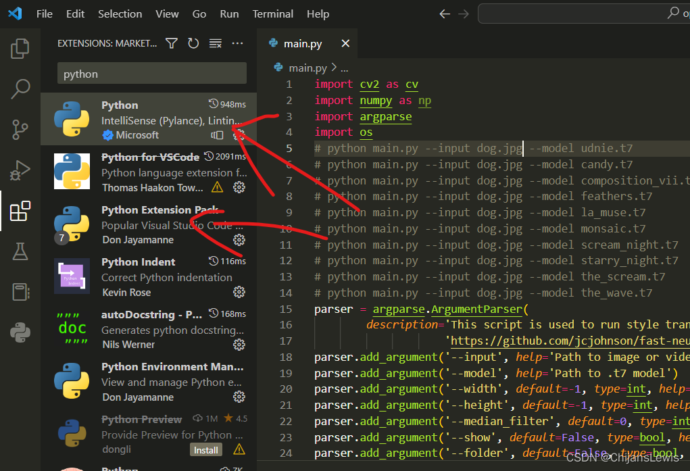Open the View menu
This screenshot has width=690, height=471.
tap(167, 14)
